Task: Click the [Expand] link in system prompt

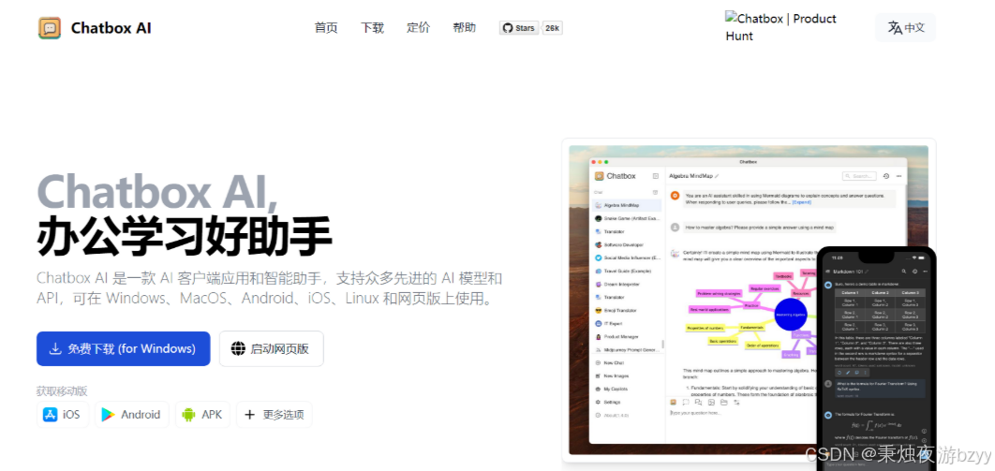Action: [801, 202]
